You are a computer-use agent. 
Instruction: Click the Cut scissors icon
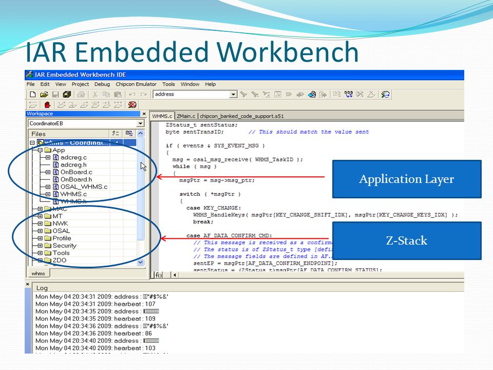click(x=95, y=95)
